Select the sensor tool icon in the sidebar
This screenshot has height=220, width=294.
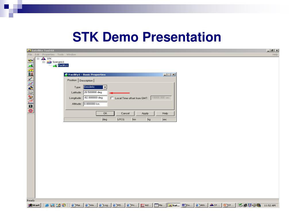coord(31,97)
